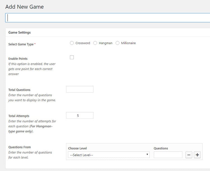Click the Choose Level column header

(78, 148)
